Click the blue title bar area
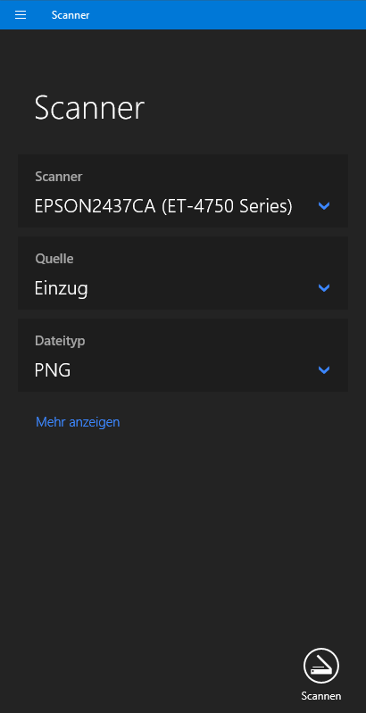 click(x=228, y=15)
